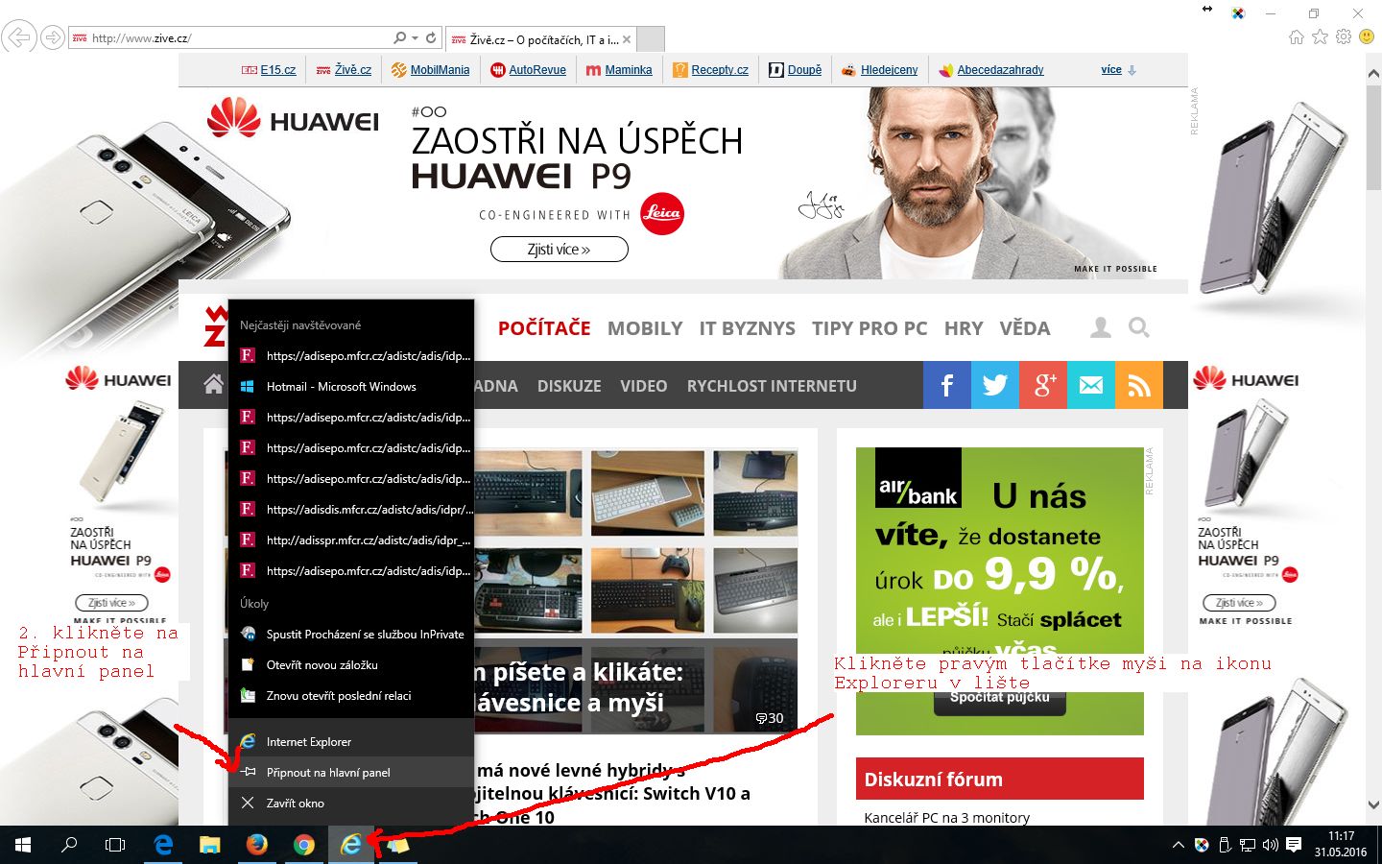Click the smiley feedback icon
This screenshot has height=864, width=1382.
[1367, 37]
